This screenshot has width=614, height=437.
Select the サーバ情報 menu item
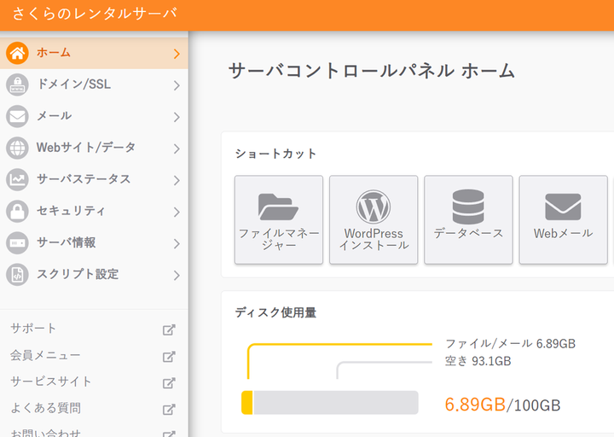point(66,242)
